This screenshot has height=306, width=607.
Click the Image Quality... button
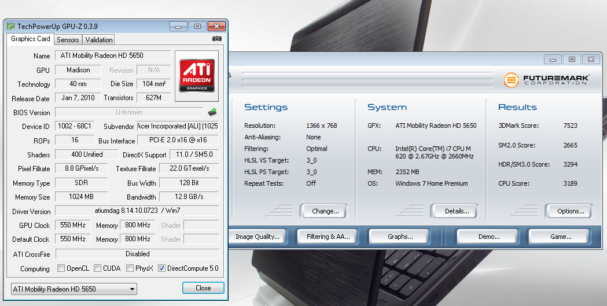click(x=257, y=237)
